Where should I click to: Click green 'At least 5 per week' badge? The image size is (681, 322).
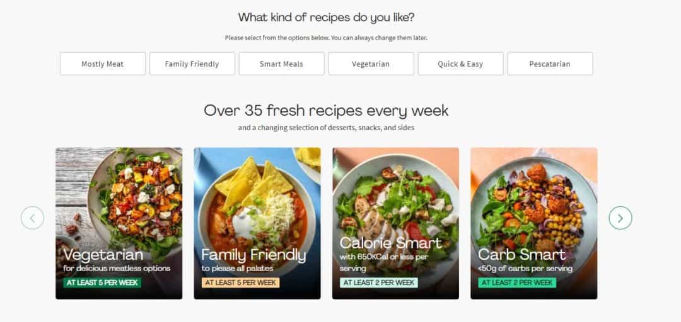tap(102, 282)
